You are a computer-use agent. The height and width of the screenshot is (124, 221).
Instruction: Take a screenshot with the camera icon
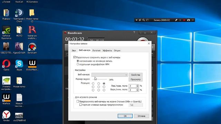[x=189, y=20]
